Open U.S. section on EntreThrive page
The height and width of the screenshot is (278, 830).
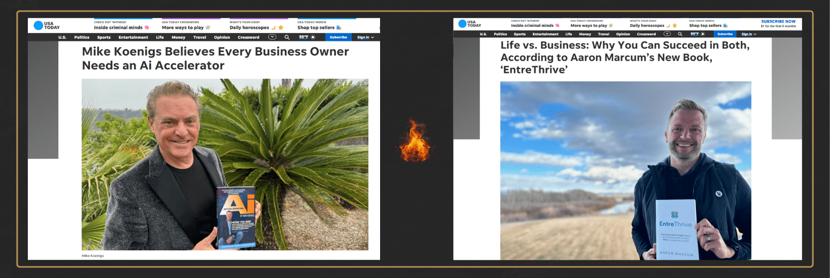483,34
